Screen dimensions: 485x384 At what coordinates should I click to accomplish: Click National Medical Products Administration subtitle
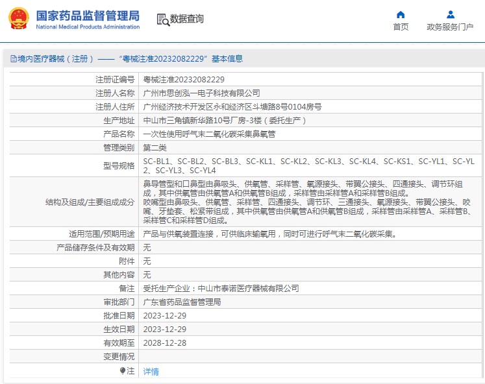click(x=88, y=27)
